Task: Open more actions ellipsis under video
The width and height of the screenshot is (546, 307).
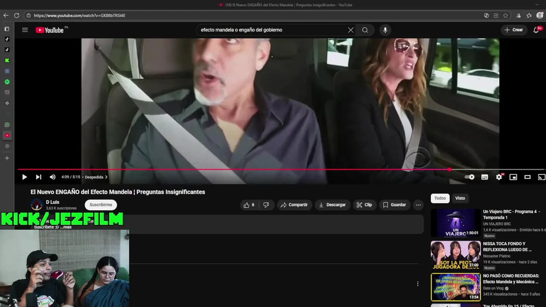Action: pos(418,205)
